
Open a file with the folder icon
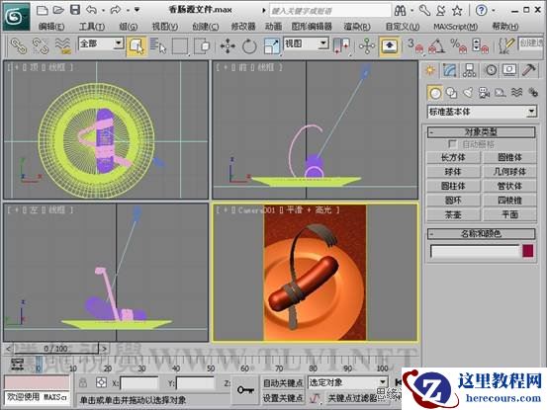pyautogui.click(x=58, y=10)
